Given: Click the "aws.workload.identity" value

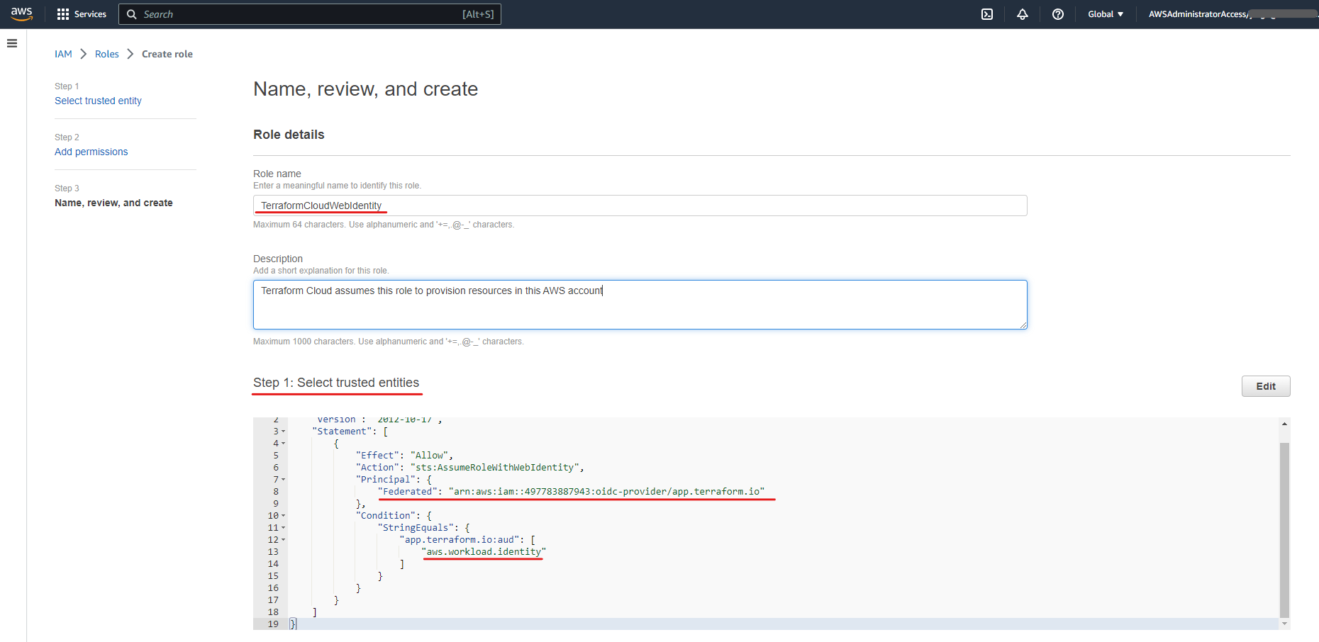Looking at the screenshot, I should 484,552.
